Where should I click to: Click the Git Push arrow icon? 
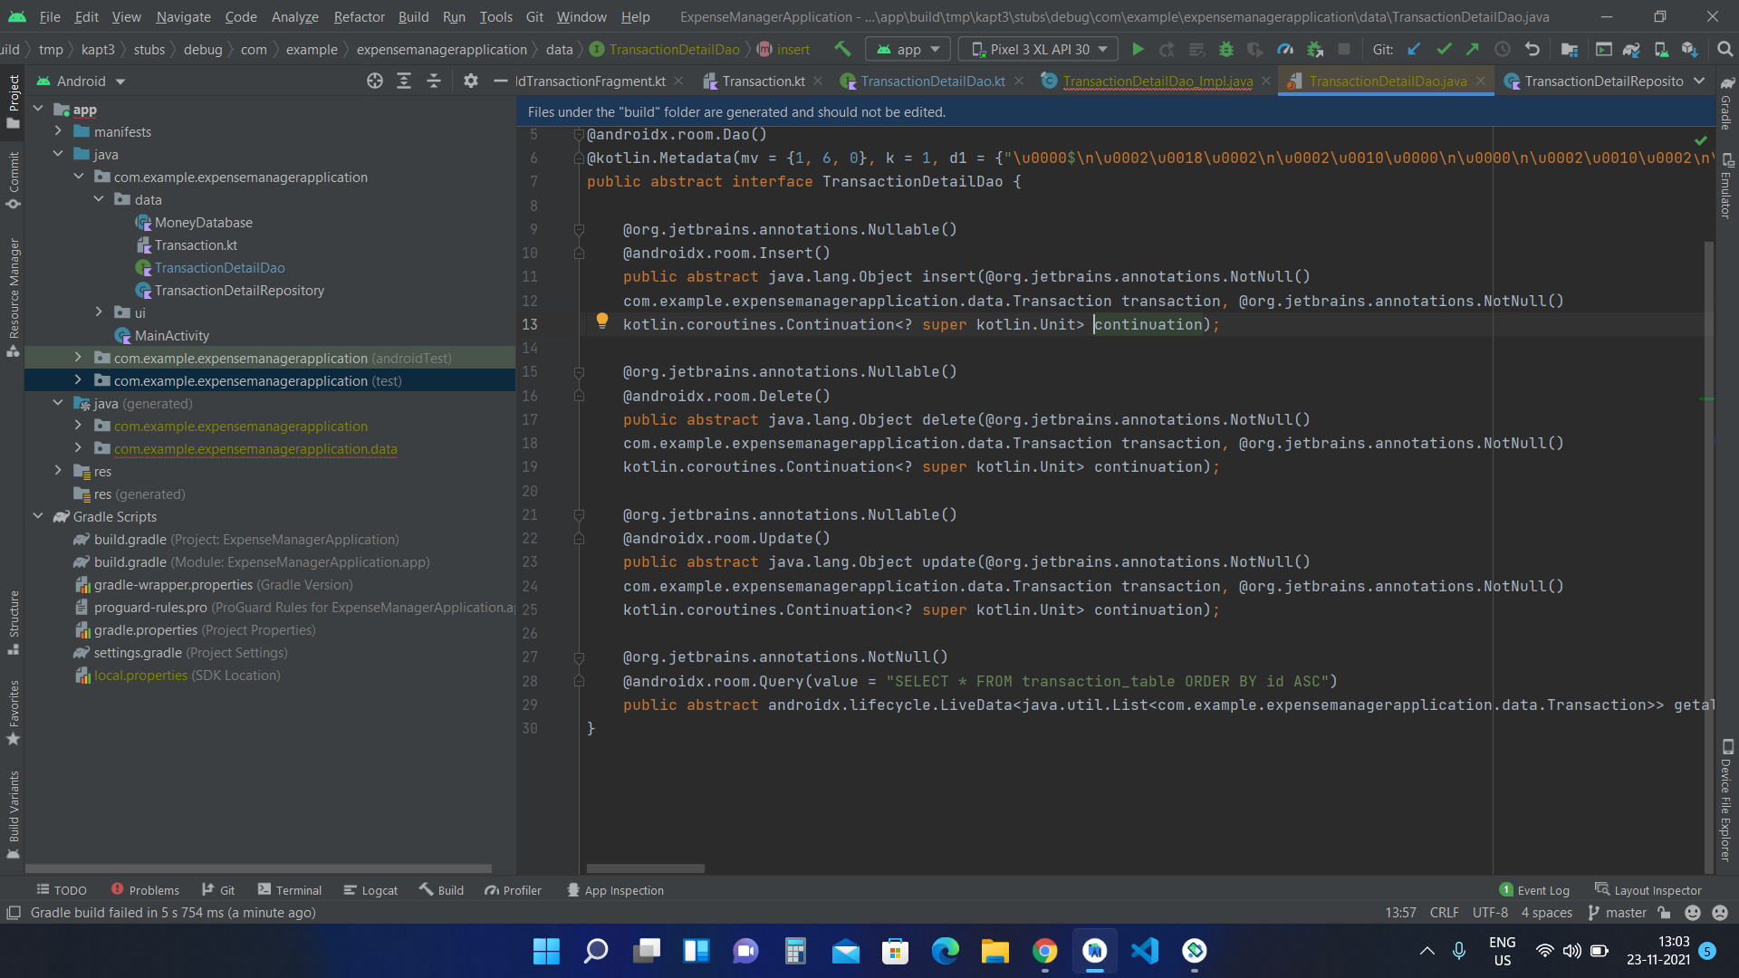(1473, 49)
